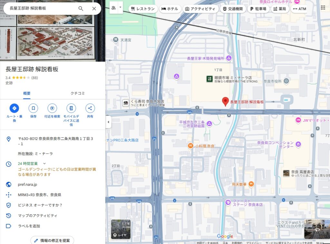Filter map by レストラン chip
The image size is (330, 244).
pyautogui.click(x=143, y=9)
